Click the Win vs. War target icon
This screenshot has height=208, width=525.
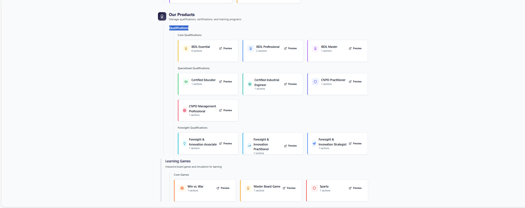point(182,188)
